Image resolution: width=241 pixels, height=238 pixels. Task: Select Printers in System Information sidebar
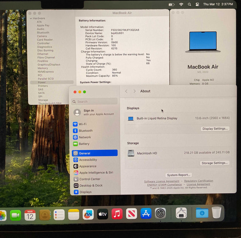(x=43, y=86)
